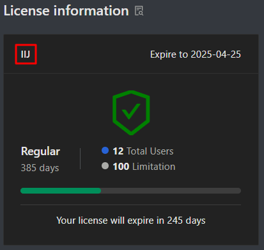Click the Expire to 2025-04-25 date text
264x250 pixels.
[x=196, y=54]
